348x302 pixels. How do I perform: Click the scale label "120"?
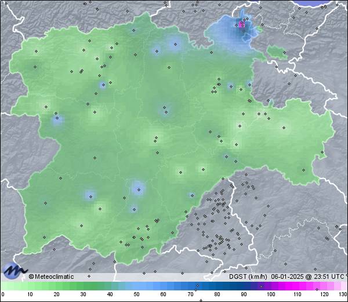point(324,294)
